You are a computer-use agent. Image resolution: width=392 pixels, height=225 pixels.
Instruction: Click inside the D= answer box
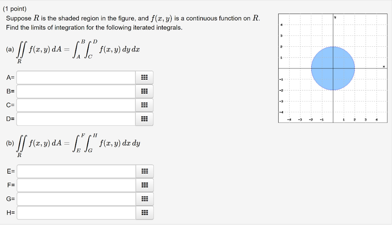coord(75,119)
